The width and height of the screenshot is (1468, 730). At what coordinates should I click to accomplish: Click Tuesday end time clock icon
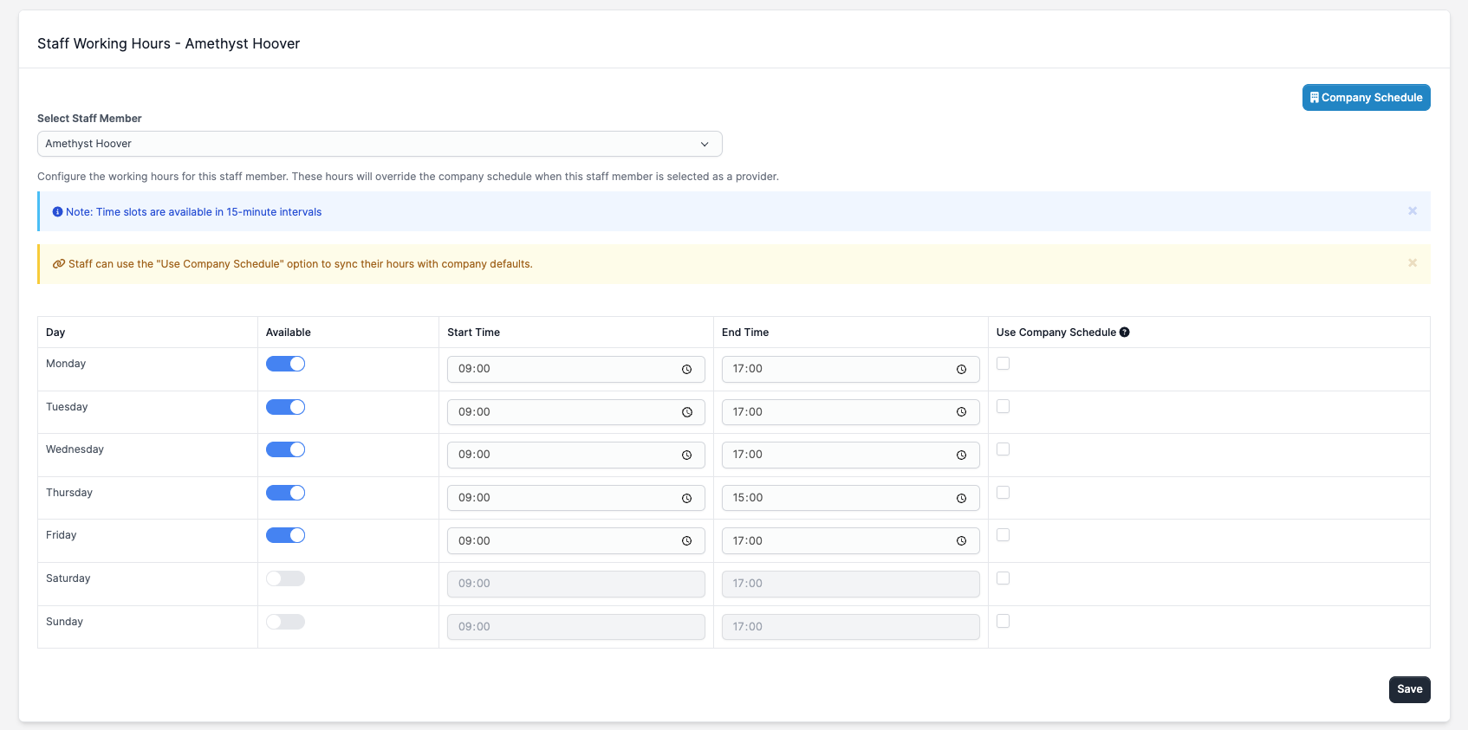click(x=961, y=412)
